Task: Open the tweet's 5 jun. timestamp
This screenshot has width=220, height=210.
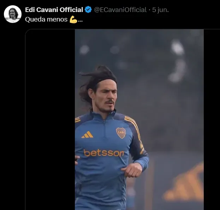Action: [160, 10]
